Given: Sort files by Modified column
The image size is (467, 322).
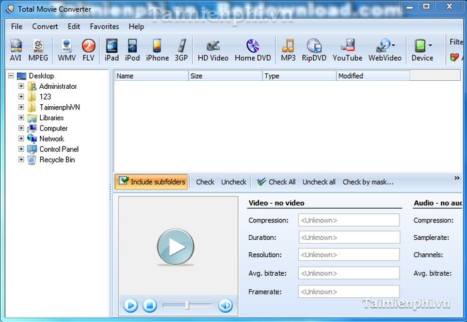Looking at the screenshot, I should point(373,75).
